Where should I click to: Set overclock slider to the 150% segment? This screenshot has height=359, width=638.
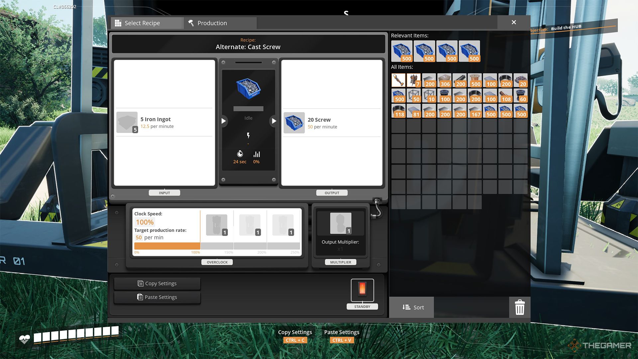pos(217,246)
